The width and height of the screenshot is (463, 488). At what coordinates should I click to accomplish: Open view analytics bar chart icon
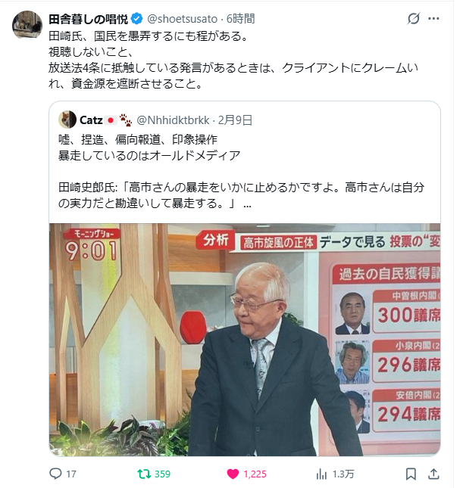(x=321, y=474)
